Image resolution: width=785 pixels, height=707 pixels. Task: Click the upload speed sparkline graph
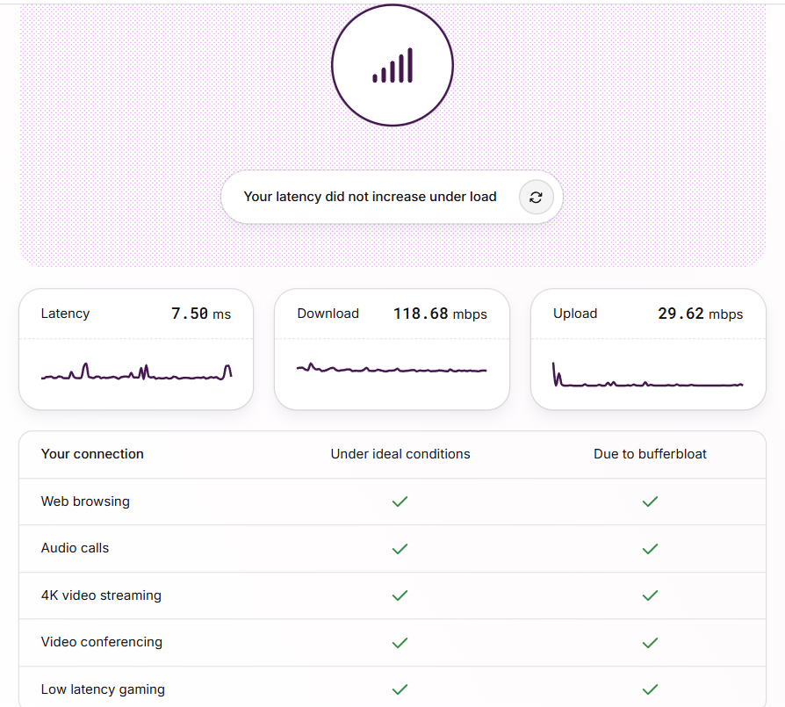coord(648,378)
